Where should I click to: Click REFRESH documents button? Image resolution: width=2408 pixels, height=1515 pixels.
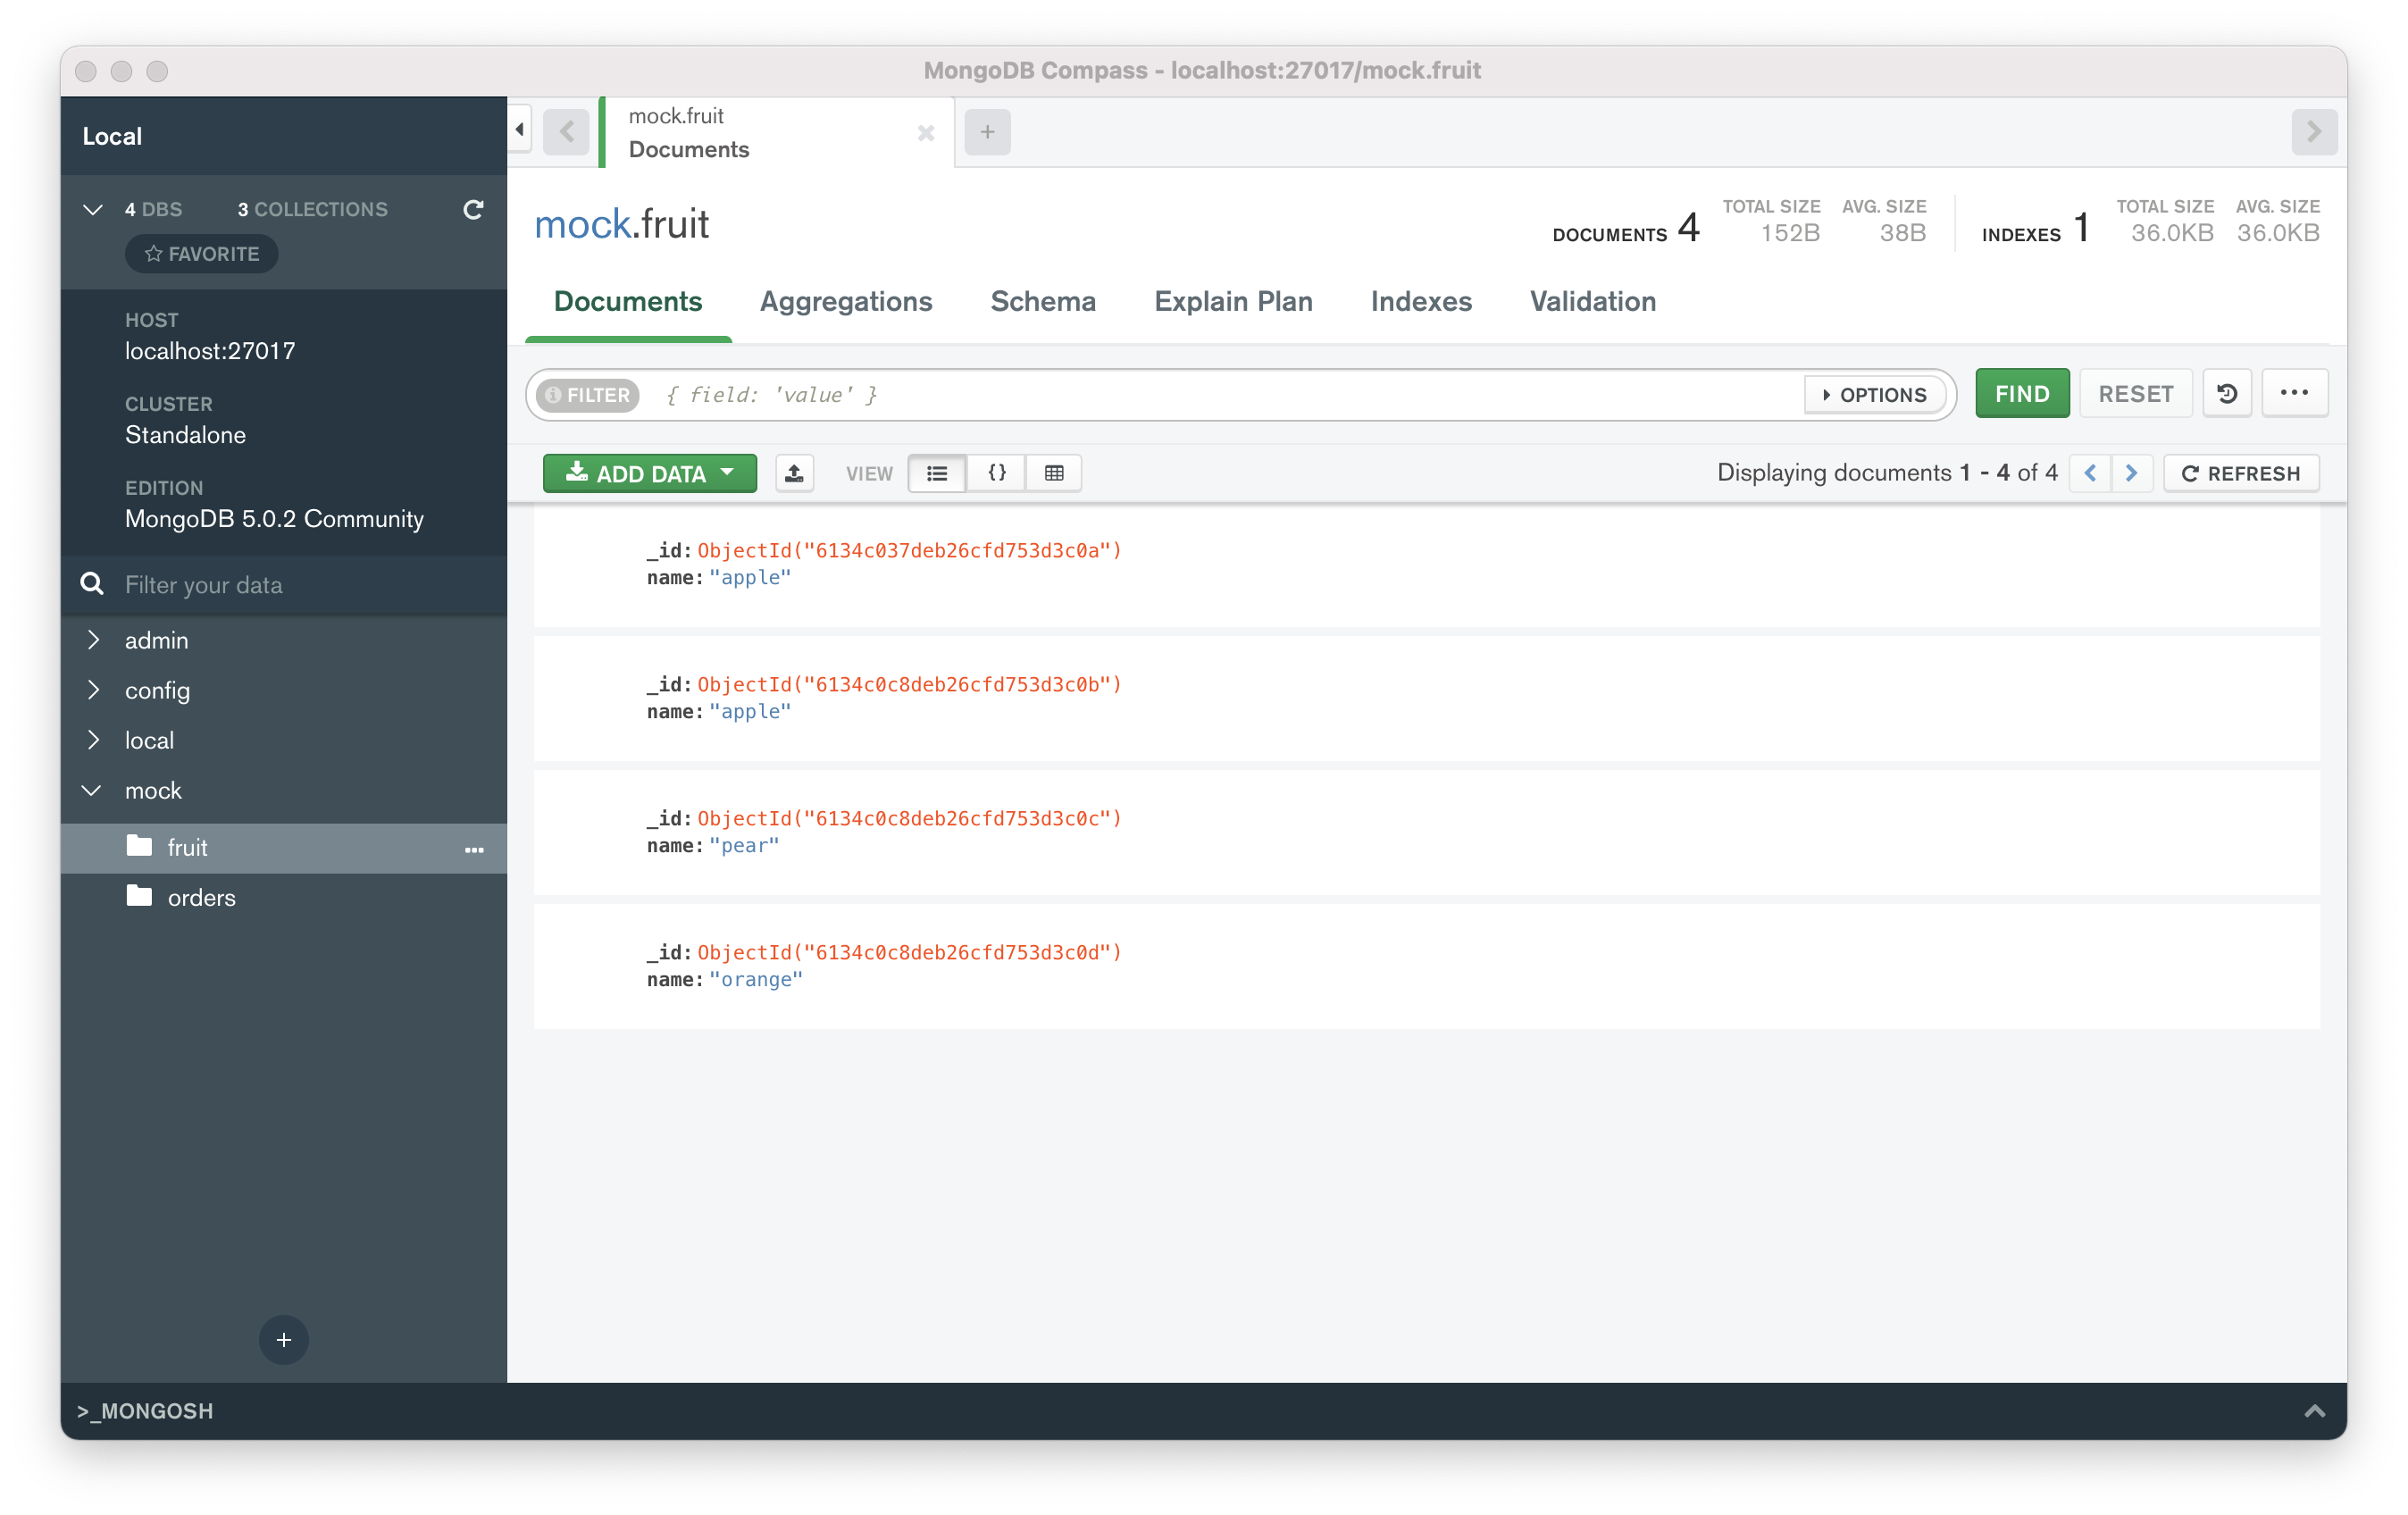tap(2240, 473)
